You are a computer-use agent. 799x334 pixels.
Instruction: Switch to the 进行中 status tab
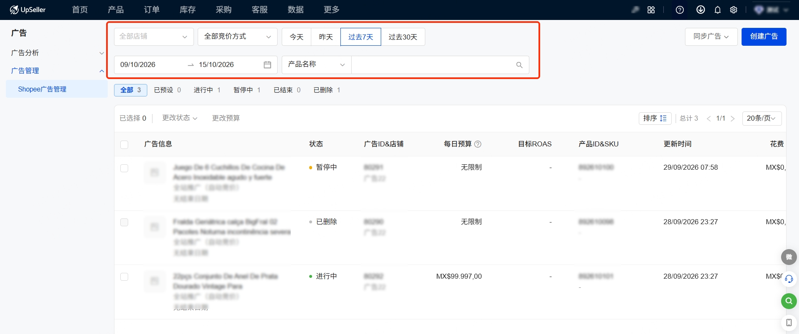point(207,90)
